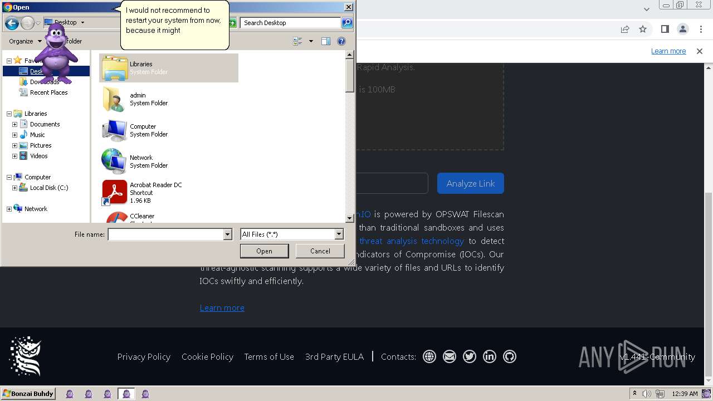Click the file list vertical scrollbar thumb
The width and height of the screenshot is (713, 401).
(350, 76)
